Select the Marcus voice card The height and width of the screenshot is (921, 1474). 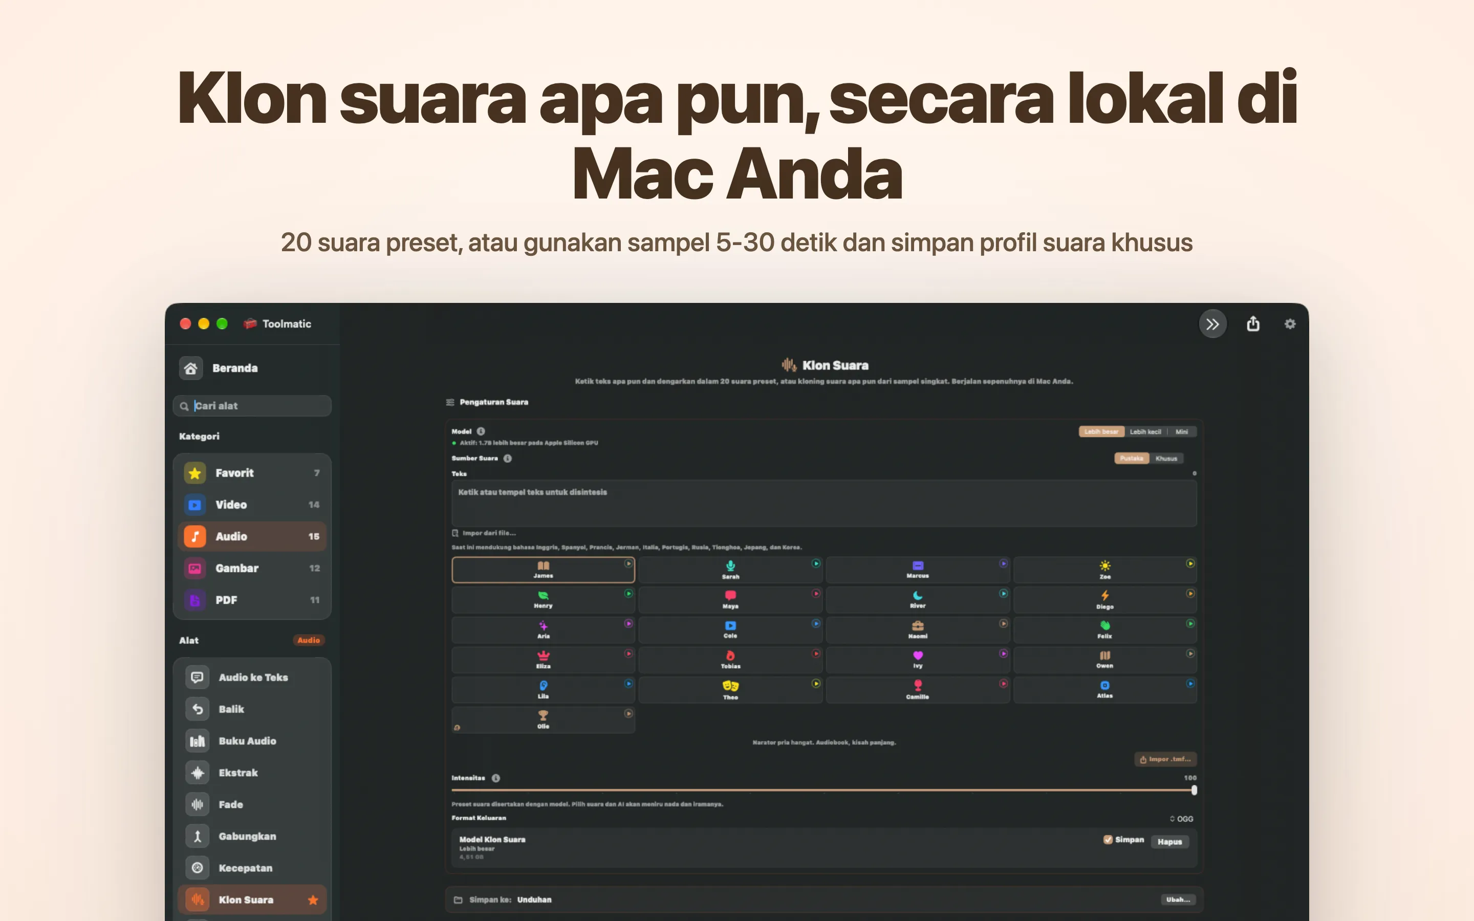coord(917,569)
